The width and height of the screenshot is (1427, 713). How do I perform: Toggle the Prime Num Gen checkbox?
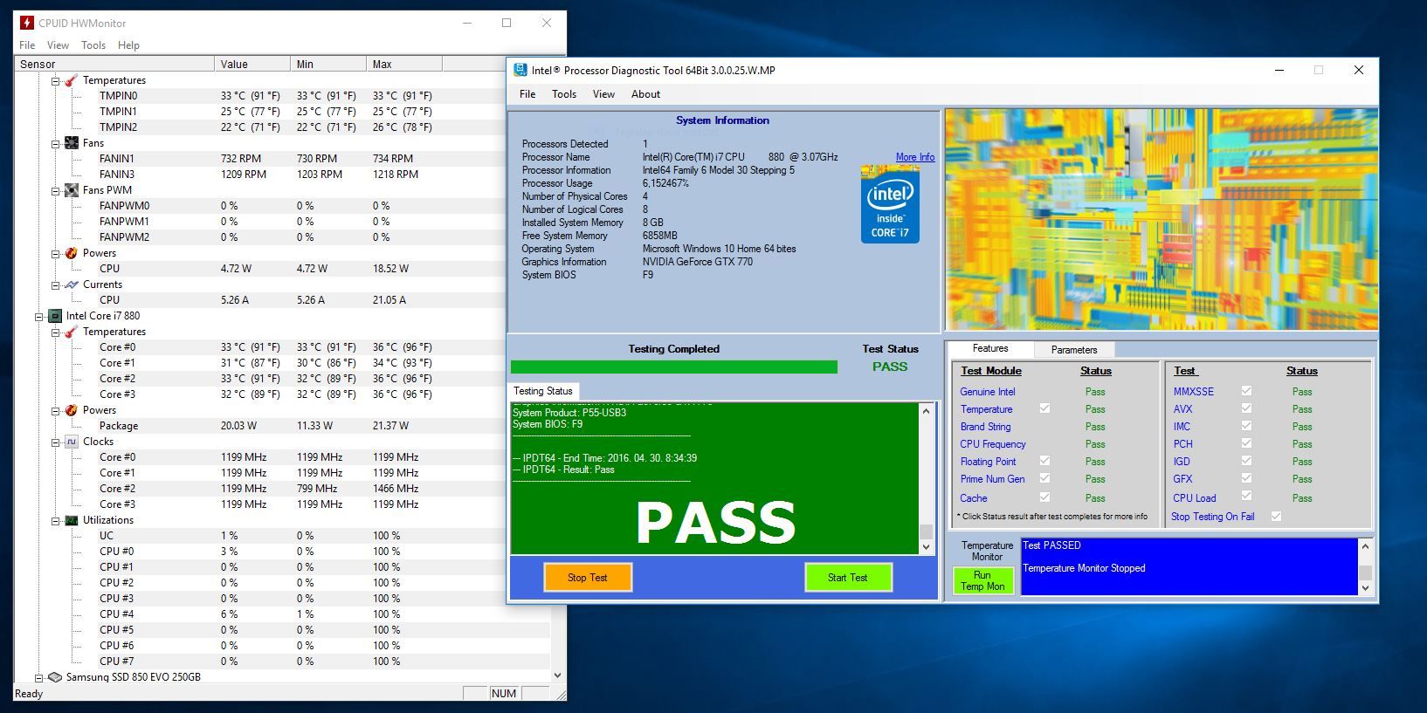click(1044, 478)
